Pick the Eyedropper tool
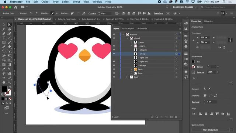This screenshot has height=133, width=236. [x=4, y=69]
